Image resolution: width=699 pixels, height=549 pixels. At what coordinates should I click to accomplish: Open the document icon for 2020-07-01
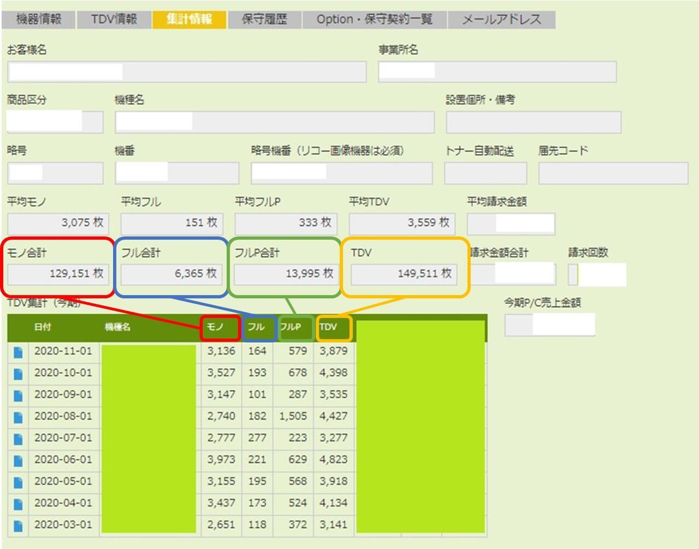[x=16, y=438]
